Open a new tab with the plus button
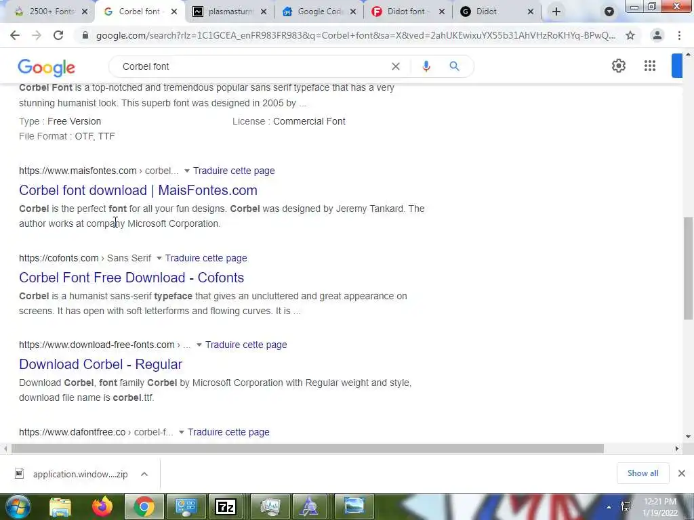This screenshot has width=694, height=520. click(556, 12)
